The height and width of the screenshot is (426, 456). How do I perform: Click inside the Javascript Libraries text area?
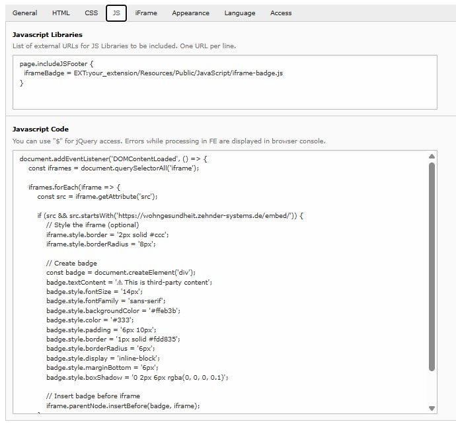(x=225, y=97)
